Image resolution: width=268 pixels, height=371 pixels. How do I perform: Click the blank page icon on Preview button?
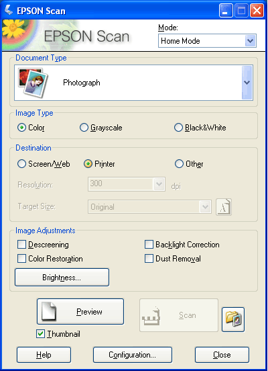49,311
